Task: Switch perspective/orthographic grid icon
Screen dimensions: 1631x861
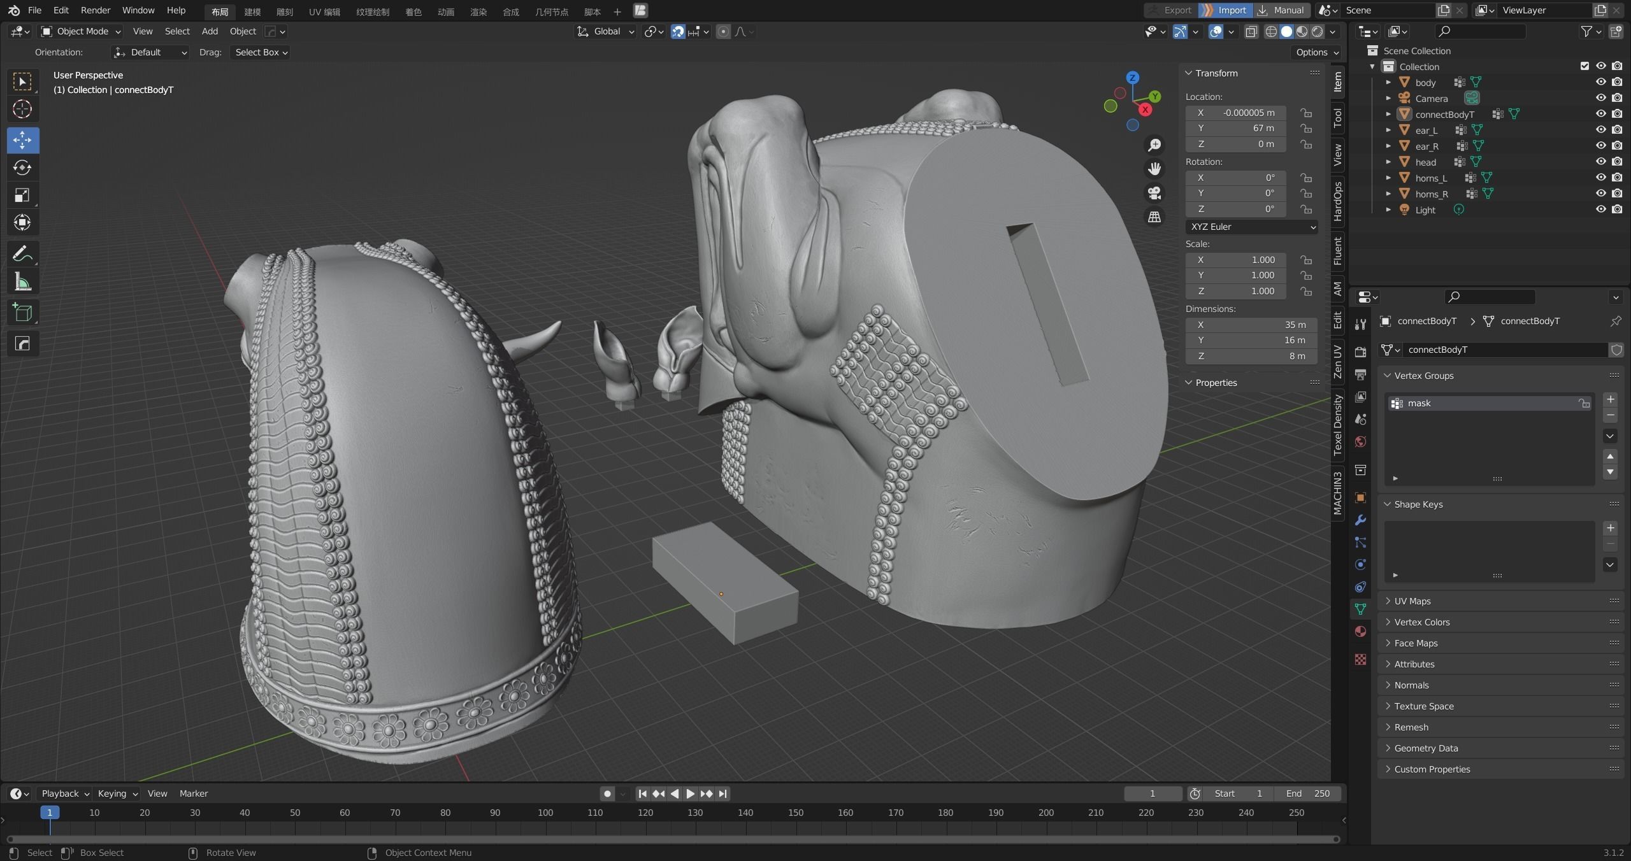Action: tap(1154, 217)
